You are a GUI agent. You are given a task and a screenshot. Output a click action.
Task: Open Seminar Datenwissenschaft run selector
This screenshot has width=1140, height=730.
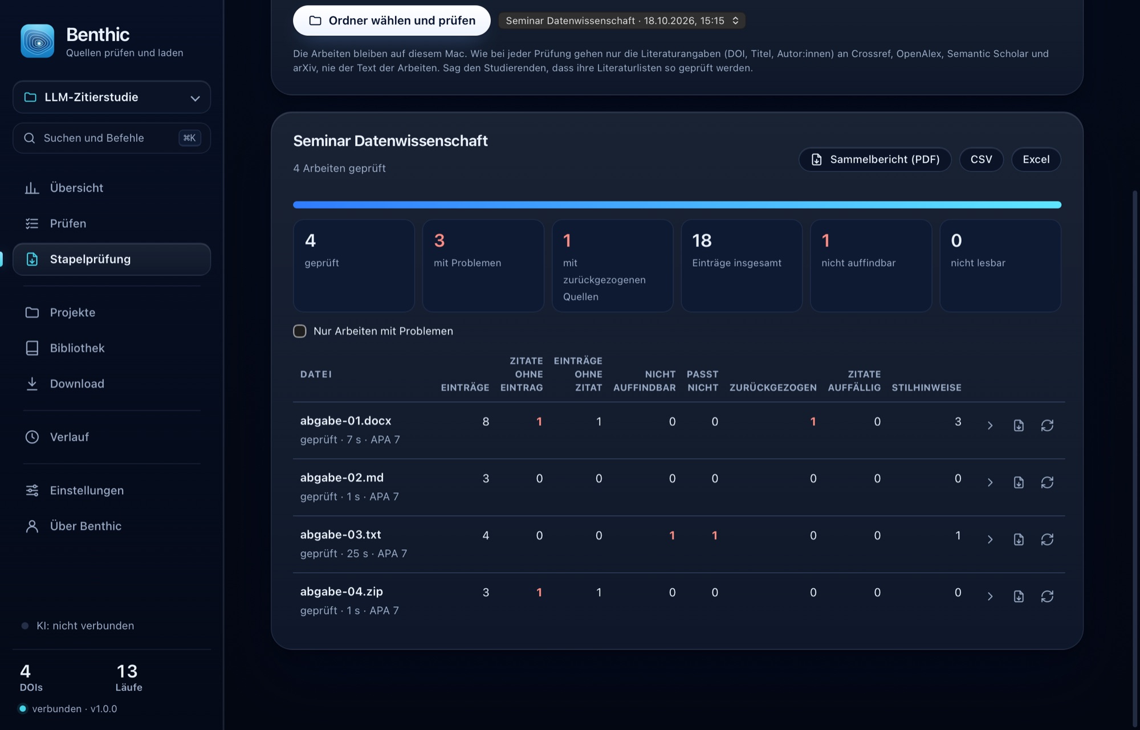pos(622,21)
